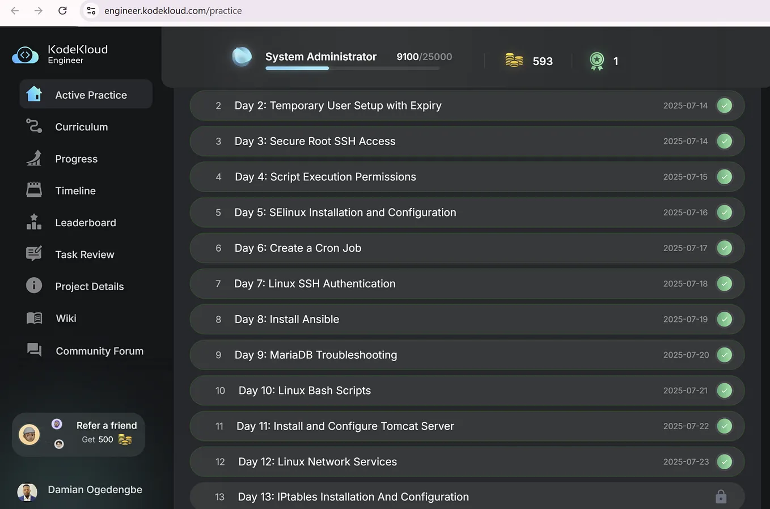Click the lock icon on Day 13

click(x=721, y=496)
